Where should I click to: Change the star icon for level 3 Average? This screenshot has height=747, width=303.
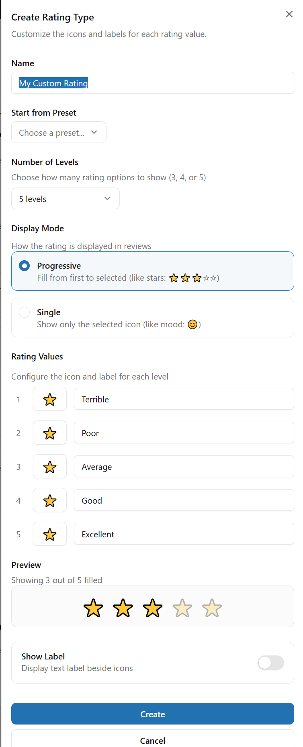click(x=50, y=467)
